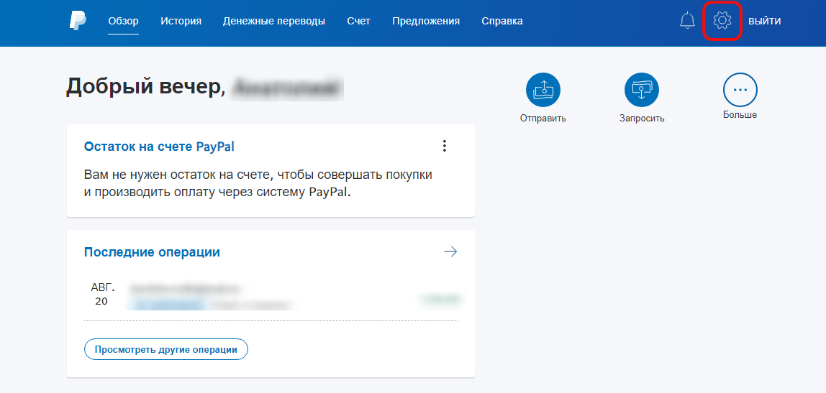Viewport: 826px width, 393px height.
Task: Click the Остаток на счете PayPal link
Action: point(159,147)
